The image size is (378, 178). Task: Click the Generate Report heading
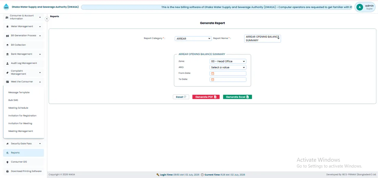coord(212,23)
